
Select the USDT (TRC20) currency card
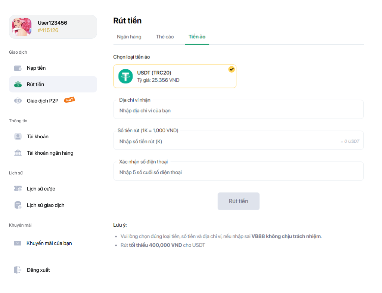click(175, 76)
